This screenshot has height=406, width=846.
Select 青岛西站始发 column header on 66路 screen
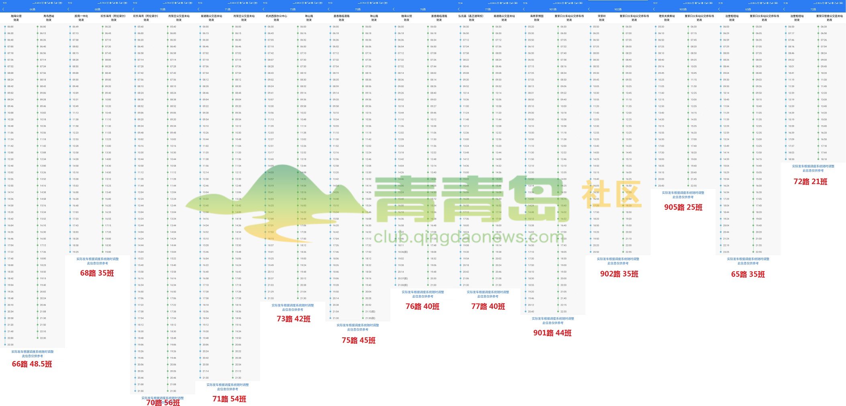click(x=49, y=18)
